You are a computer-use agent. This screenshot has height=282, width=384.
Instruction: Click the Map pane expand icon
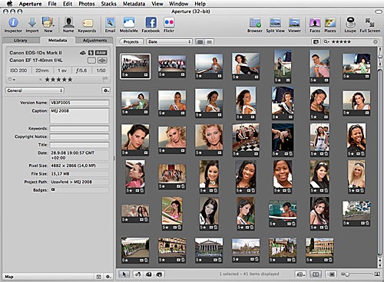[98, 277]
